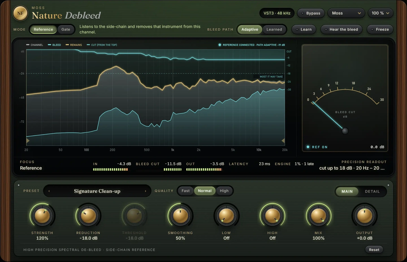Click the NF gold logo badge

click(20, 13)
